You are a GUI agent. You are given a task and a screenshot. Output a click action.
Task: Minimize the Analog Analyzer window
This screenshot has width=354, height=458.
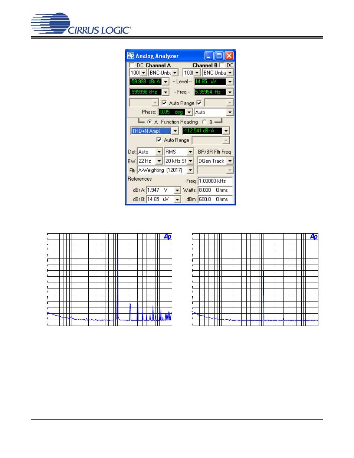click(209, 56)
